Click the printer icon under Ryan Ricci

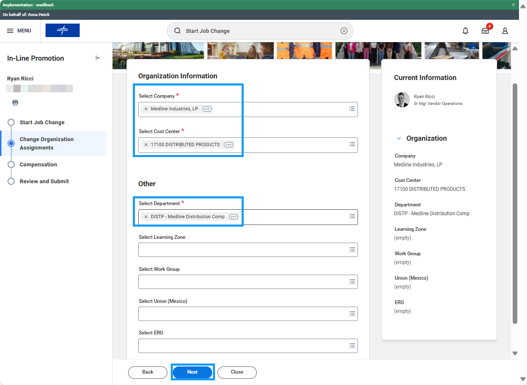(x=16, y=102)
